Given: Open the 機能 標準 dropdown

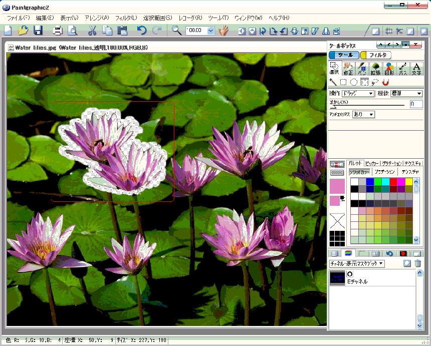Looking at the screenshot, I should 406,93.
